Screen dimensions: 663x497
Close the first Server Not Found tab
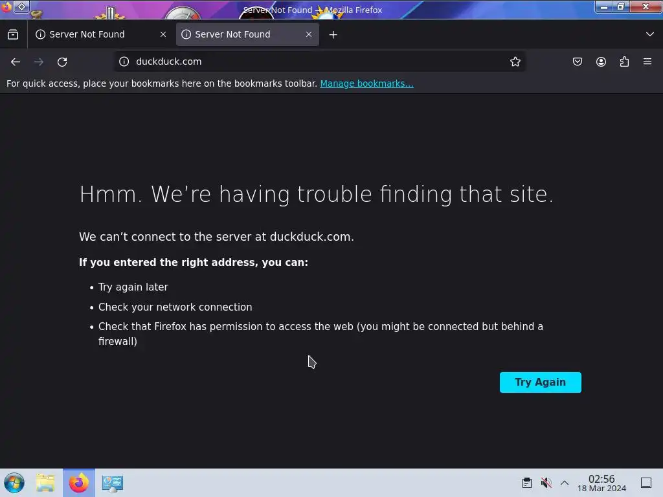pos(163,34)
